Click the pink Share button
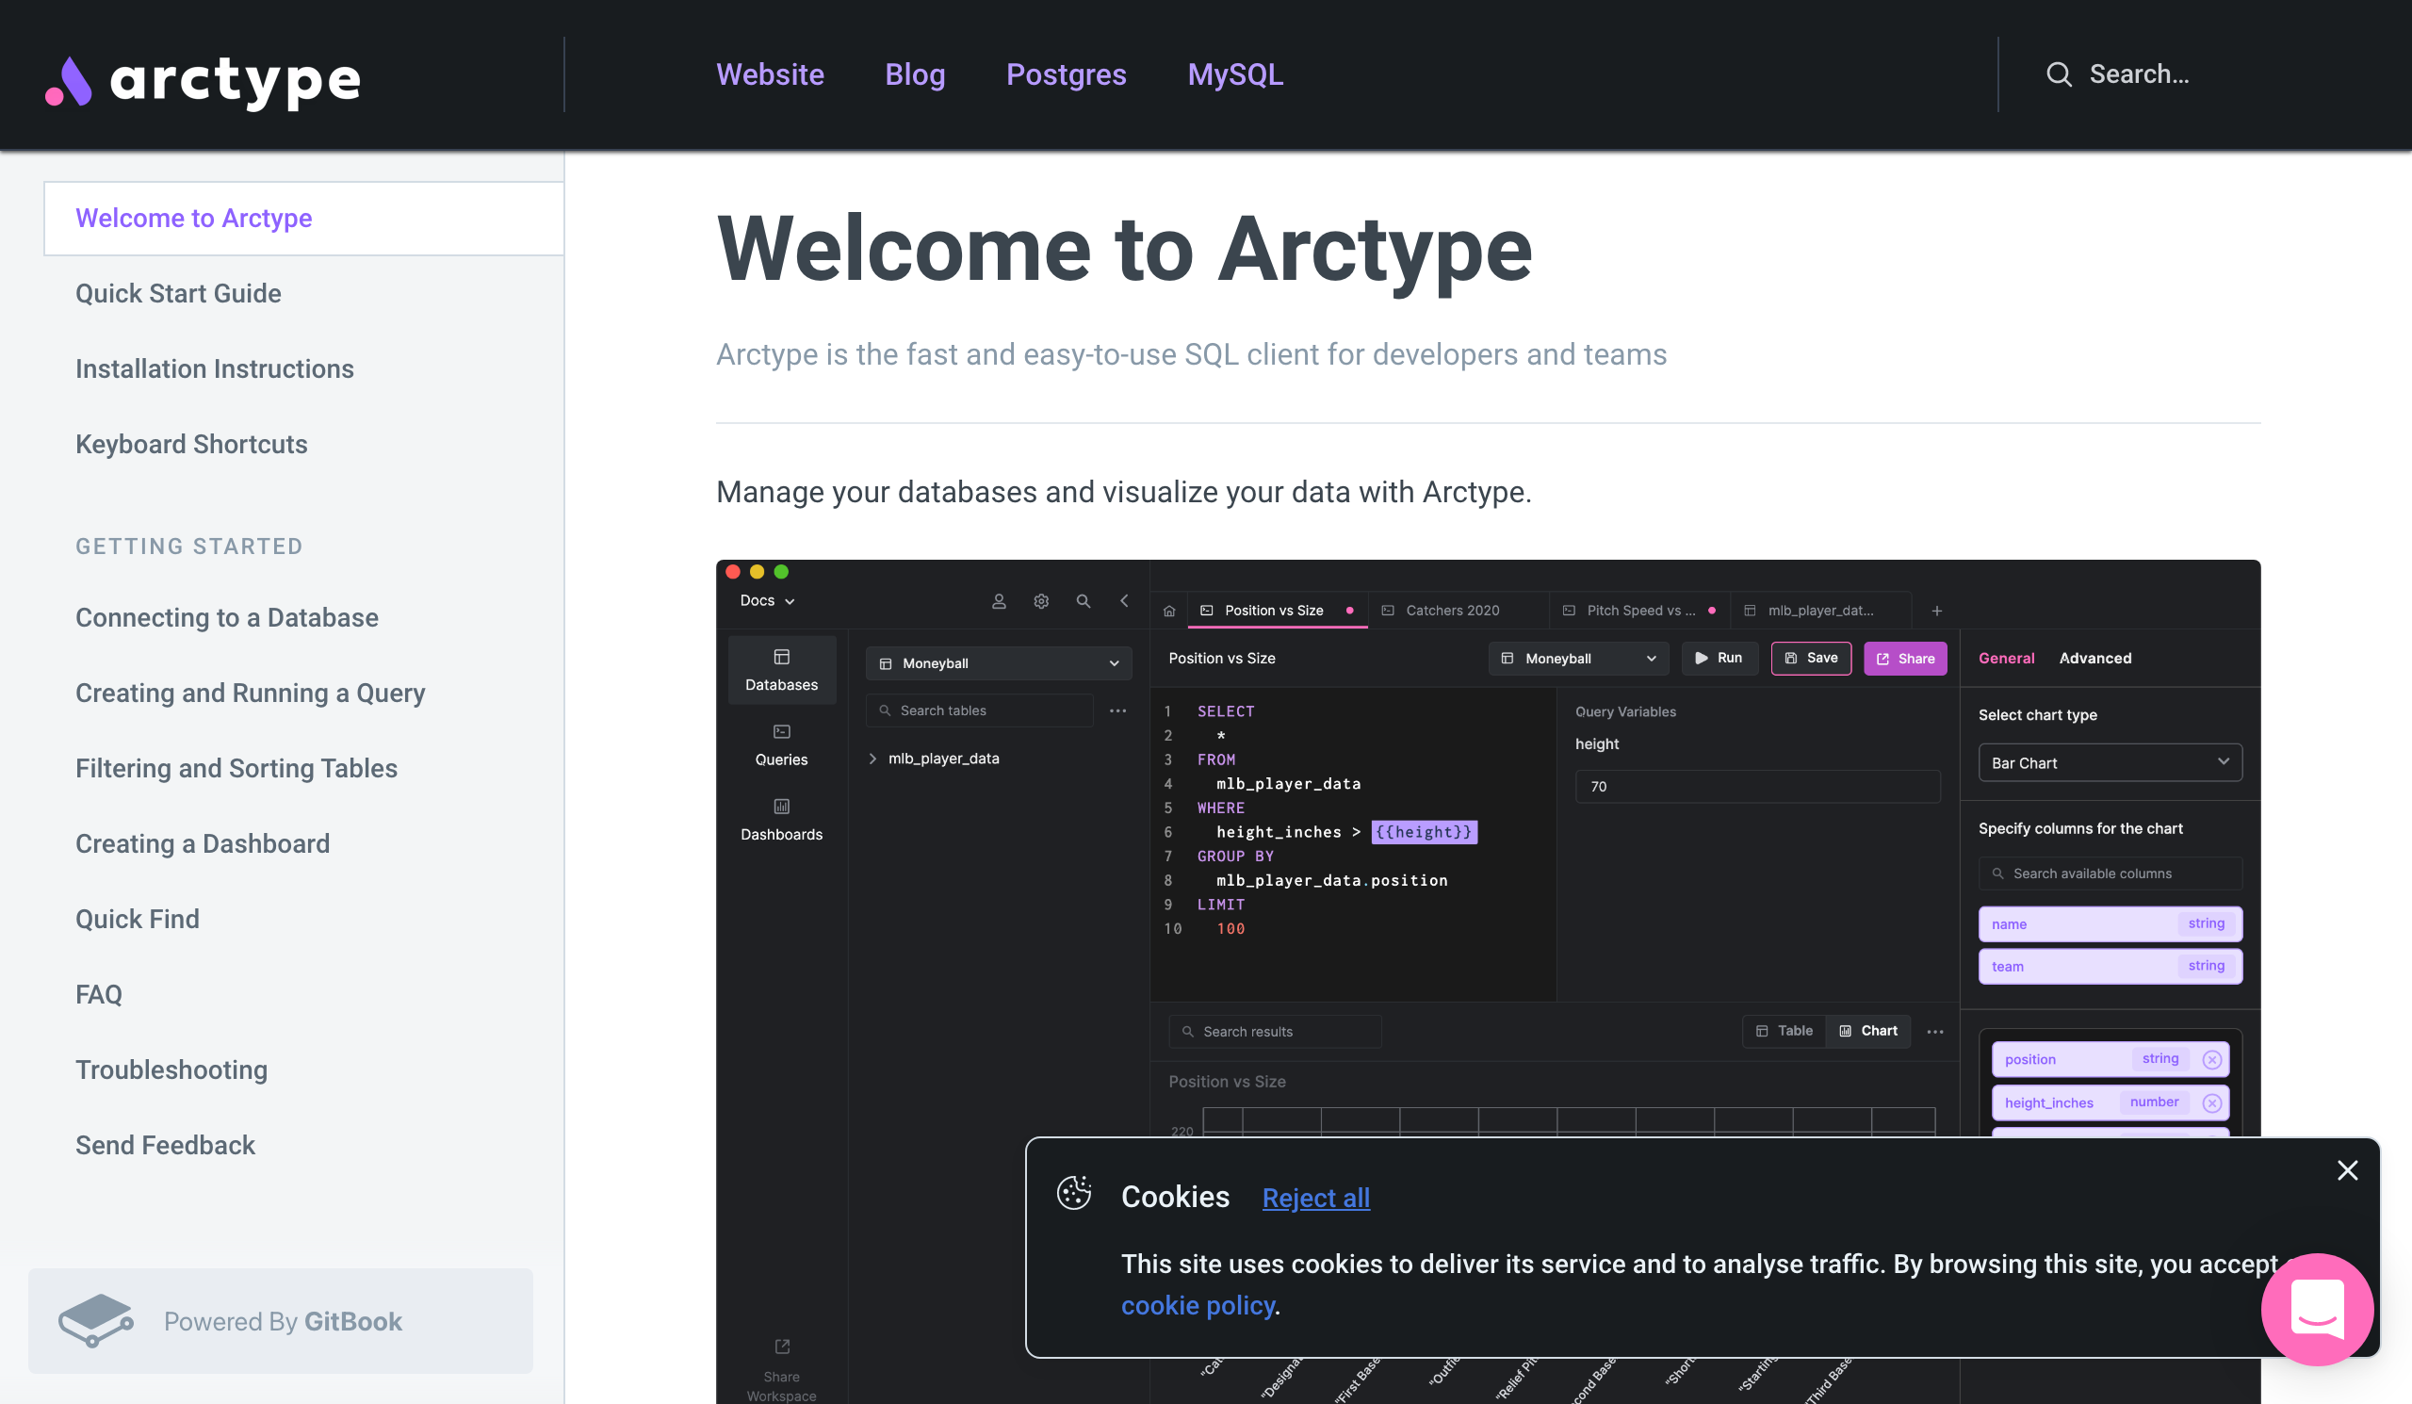The image size is (2412, 1404). pos(1905,658)
